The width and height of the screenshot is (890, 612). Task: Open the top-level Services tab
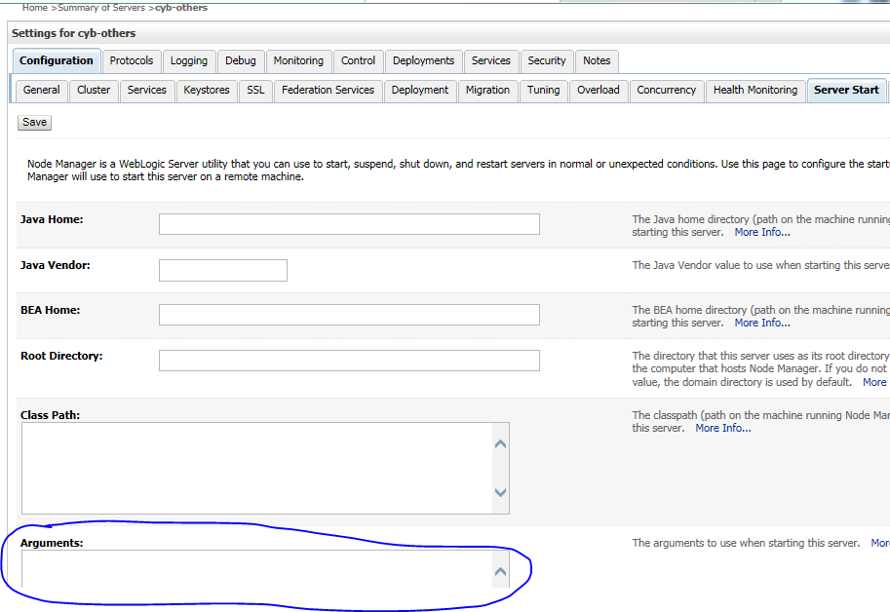pos(490,60)
